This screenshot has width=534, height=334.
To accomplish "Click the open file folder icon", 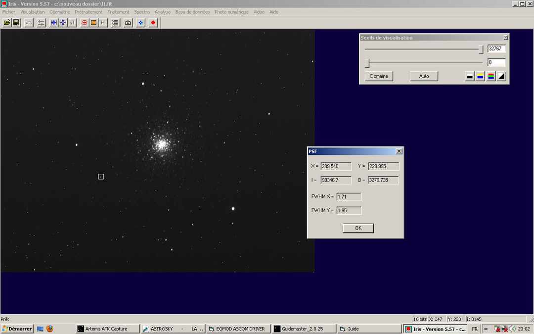I will pyautogui.click(x=7, y=23).
